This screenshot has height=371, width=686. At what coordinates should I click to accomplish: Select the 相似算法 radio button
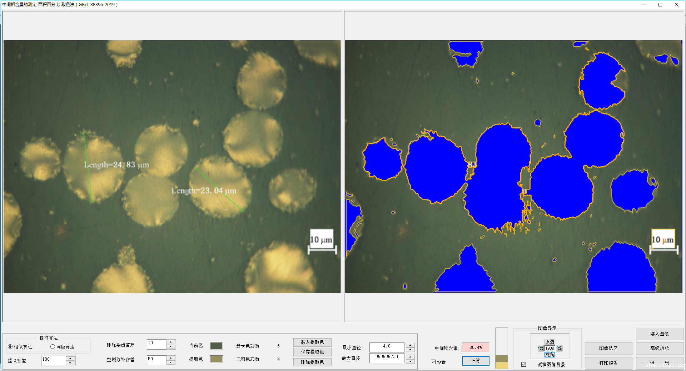[10, 347]
